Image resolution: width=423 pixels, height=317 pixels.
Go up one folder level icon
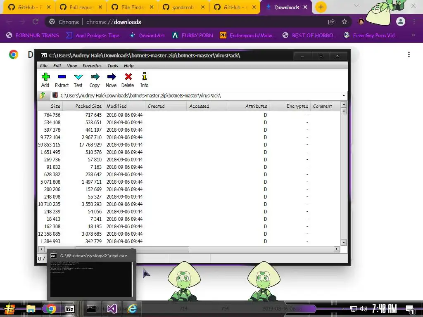coord(43,95)
